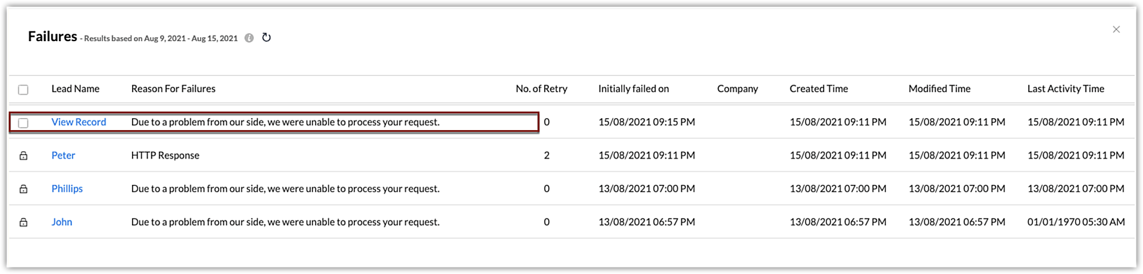Click Initially failed on column header
The width and height of the screenshot is (1143, 274).
click(x=633, y=88)
